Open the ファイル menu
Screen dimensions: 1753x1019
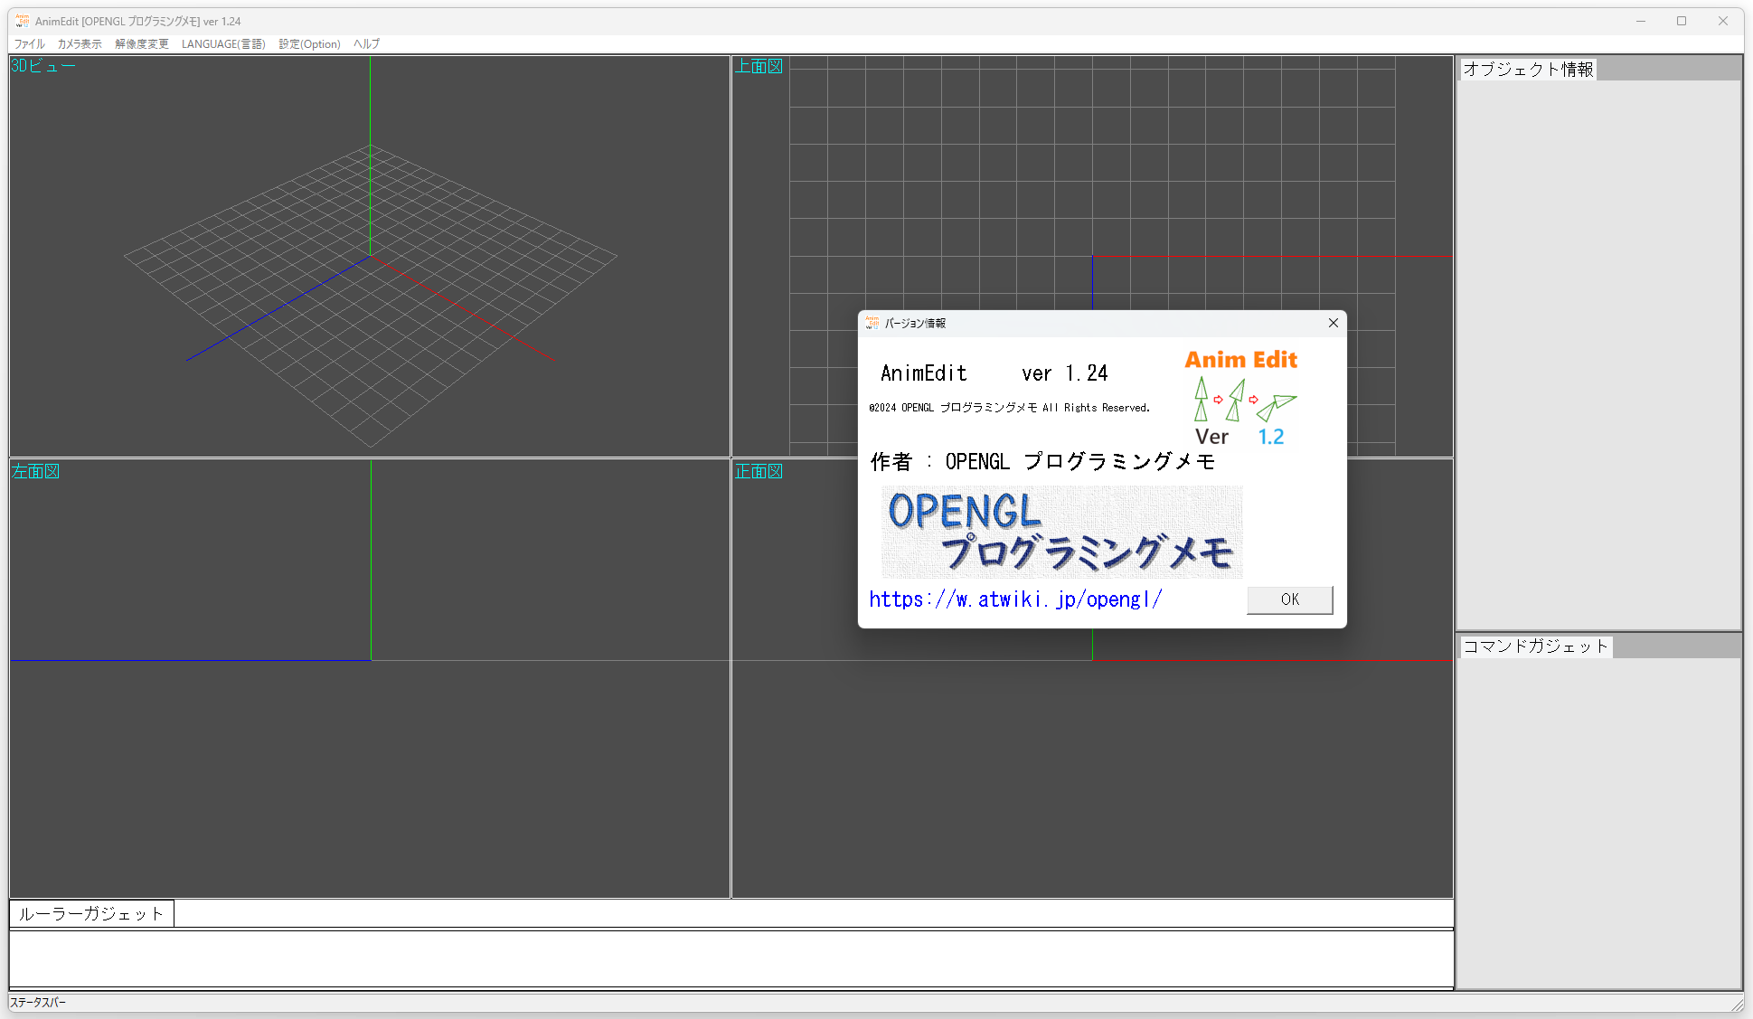(x=29, y=43)
